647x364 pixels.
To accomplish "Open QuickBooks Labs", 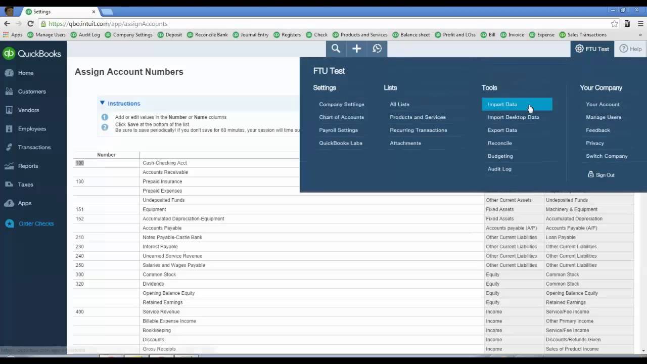I will coord(340,143).
